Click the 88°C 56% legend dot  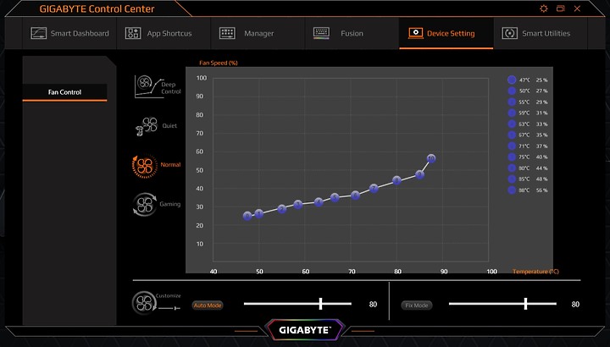[x=512, y=190]
